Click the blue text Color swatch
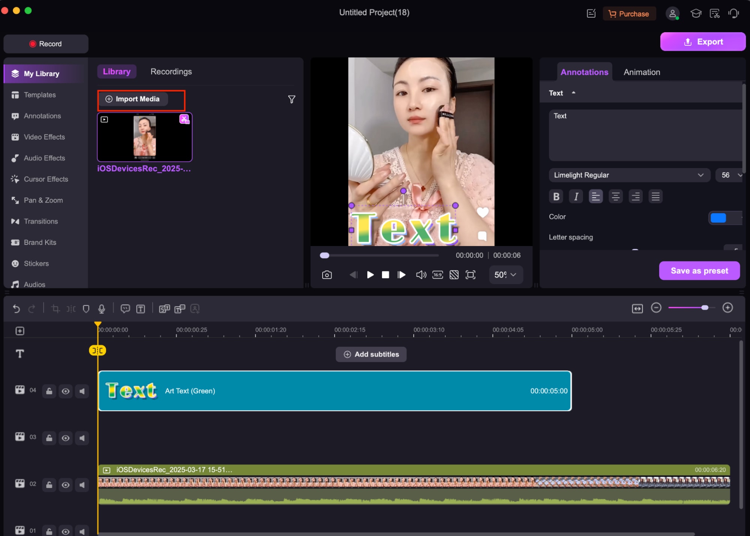 718,218
